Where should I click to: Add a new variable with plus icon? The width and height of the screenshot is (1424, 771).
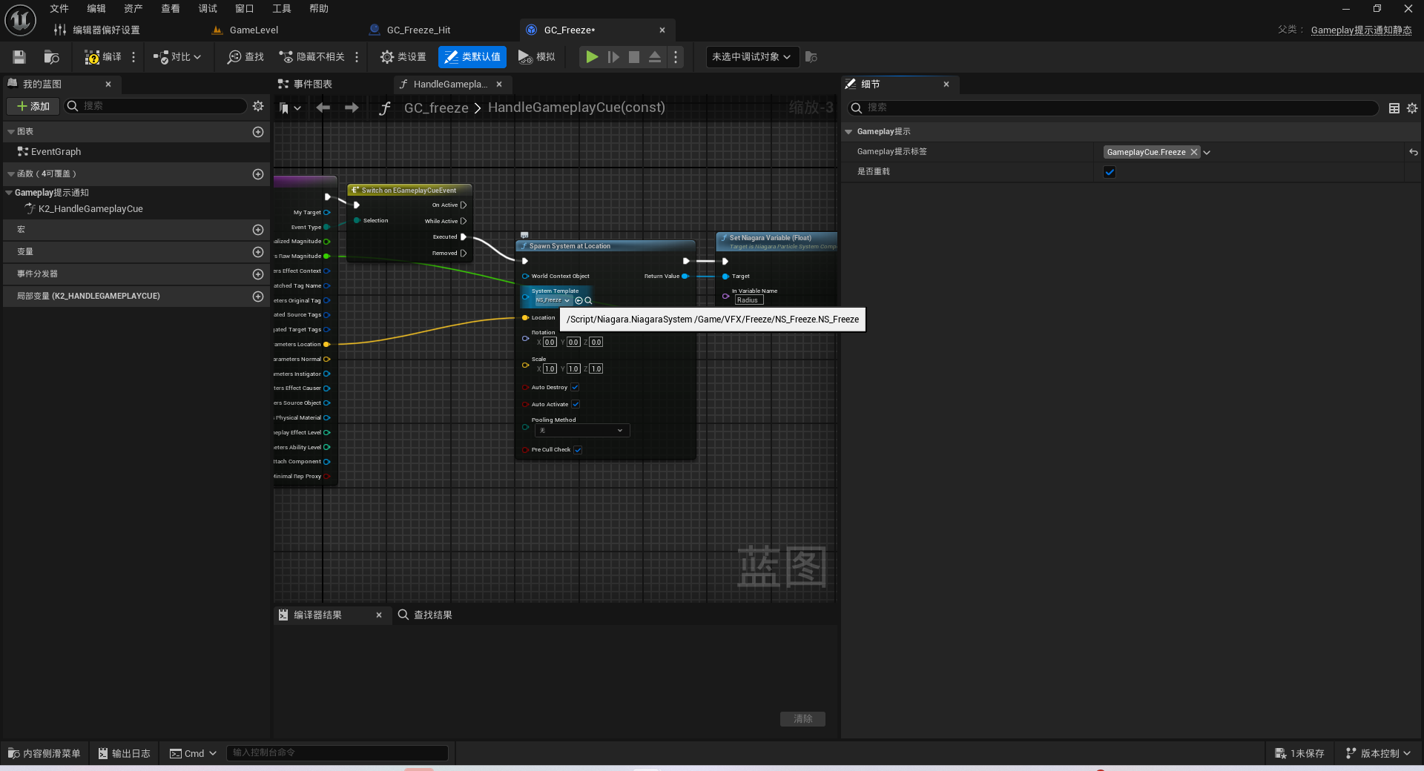(x=258, y=252)
